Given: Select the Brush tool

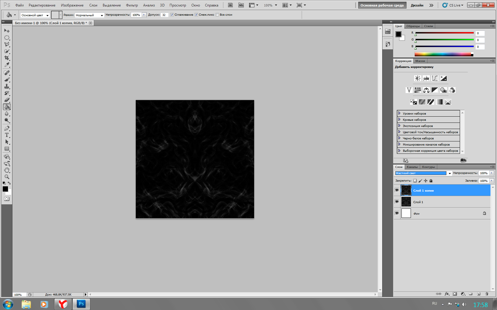Looking at the screenshot, I should tap(7, 79).
